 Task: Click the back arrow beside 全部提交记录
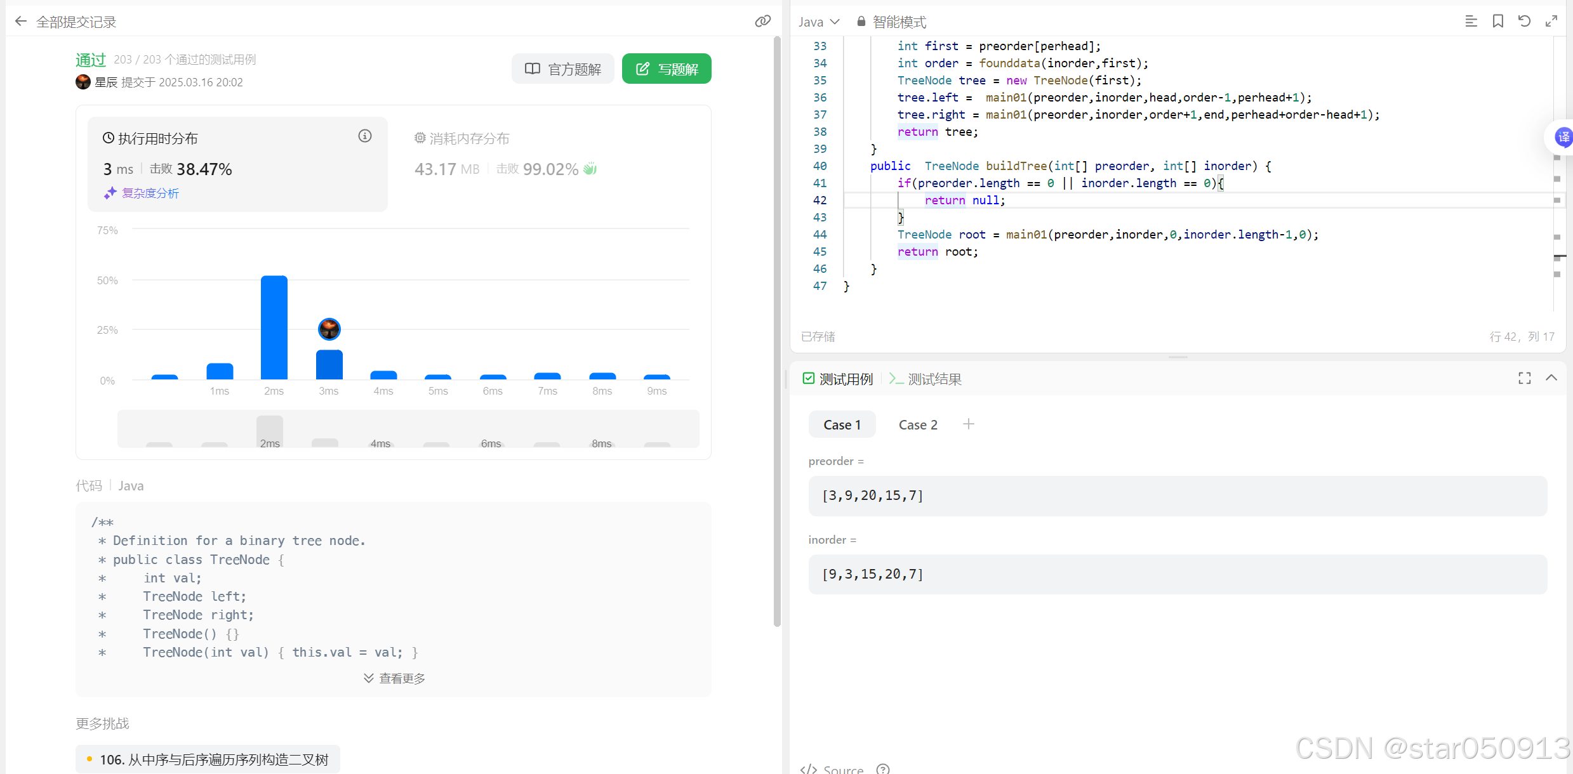(x=21, y=22)
